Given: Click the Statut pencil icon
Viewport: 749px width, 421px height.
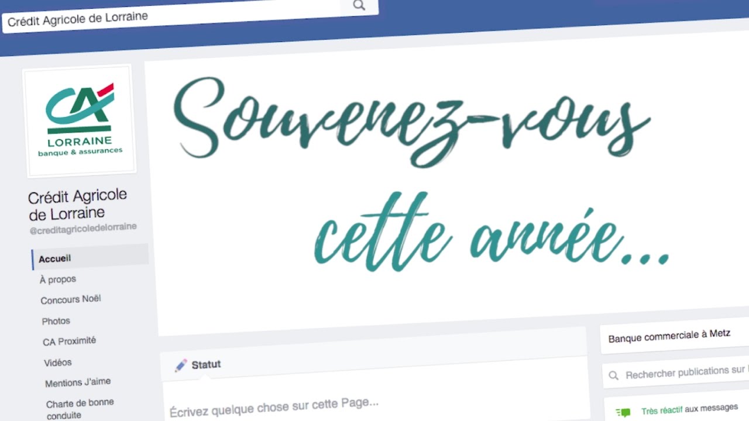Looking at the screenshot, I should pos(181,365).
